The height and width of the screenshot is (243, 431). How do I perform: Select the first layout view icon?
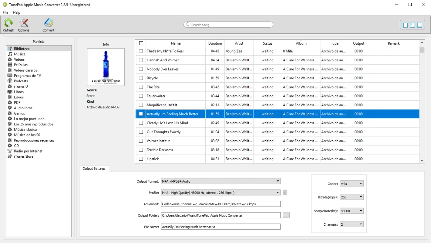(405, 25)
